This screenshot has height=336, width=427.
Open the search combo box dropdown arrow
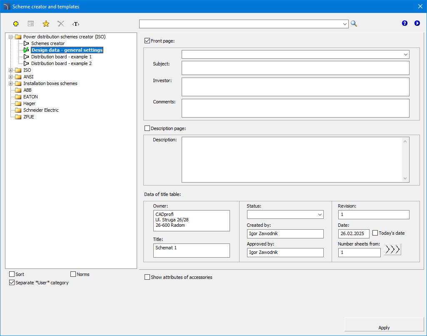[x=345, y=24]
